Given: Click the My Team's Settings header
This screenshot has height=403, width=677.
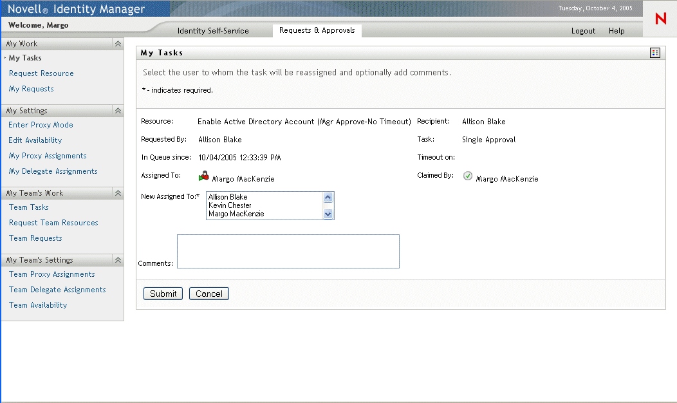Looking at the screenshot, I should tap(62, 260).
